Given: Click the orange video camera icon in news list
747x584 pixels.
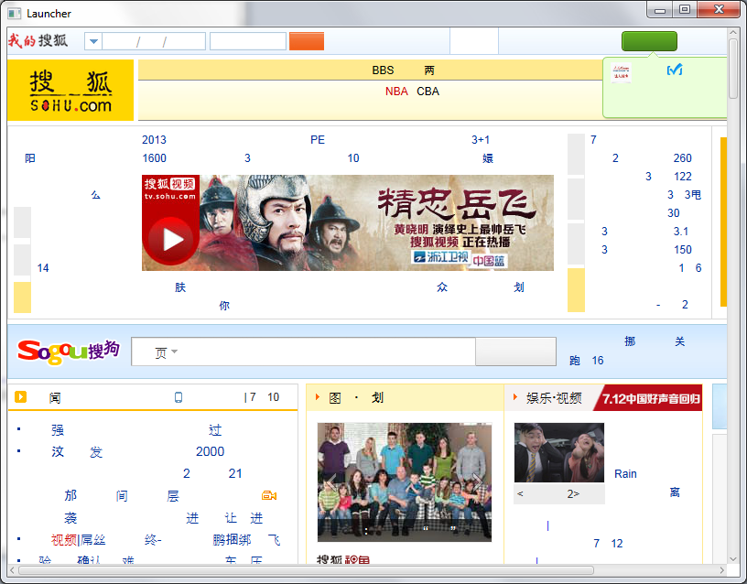Looking at the screenshot, I should tap(268, 495).
